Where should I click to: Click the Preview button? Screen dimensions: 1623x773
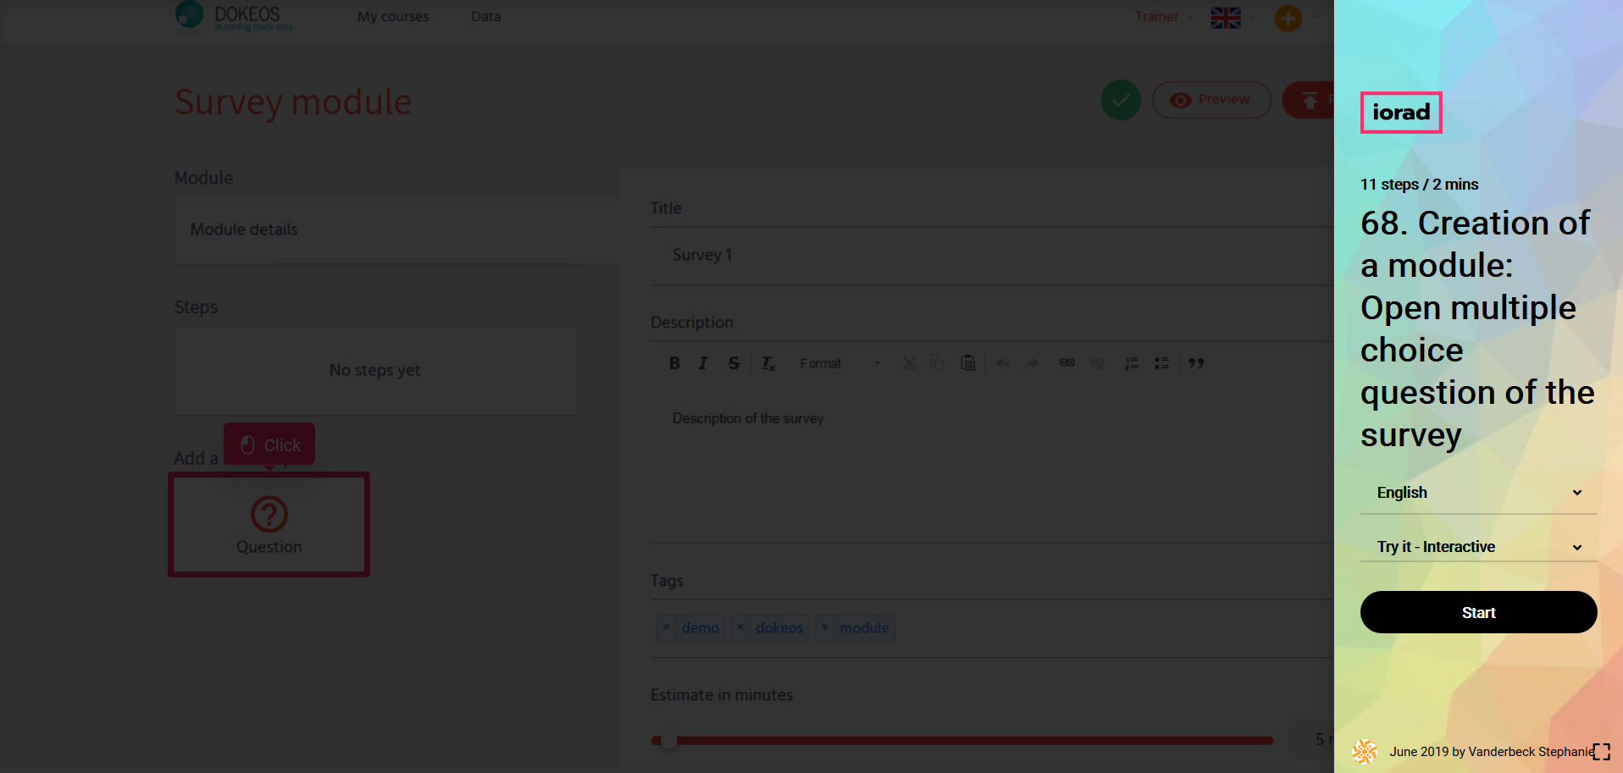(x=1211, y=100)
